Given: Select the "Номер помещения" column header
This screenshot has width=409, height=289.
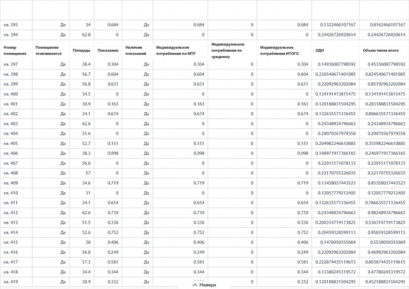Looking at the screenshot, I should (15, 50).
